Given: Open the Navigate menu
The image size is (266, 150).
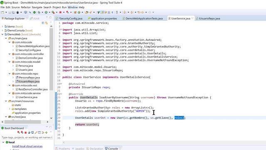Looking at the screenshot, I should 37,7.
